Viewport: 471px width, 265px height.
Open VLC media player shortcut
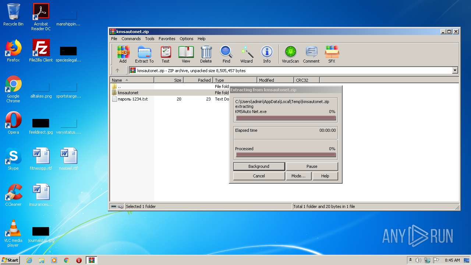tap(13, 233)
